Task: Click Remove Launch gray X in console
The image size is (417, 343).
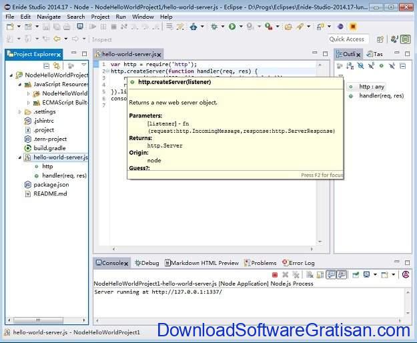Action: [x=285, y=275]
